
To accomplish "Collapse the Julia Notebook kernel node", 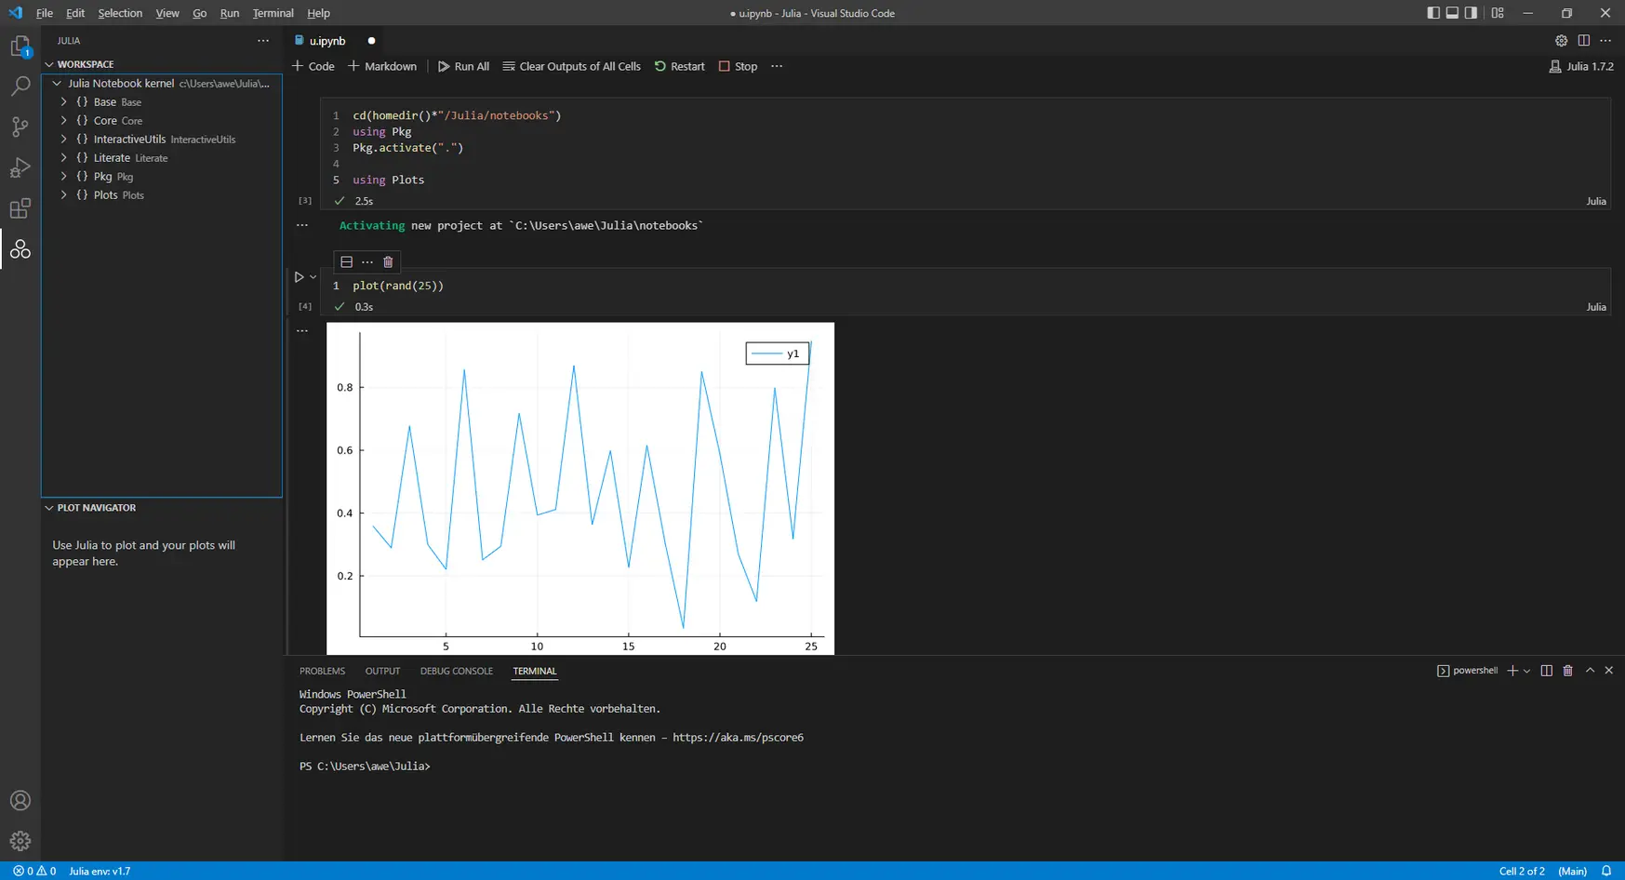I will pyautogui.click(x=57, y=84).
